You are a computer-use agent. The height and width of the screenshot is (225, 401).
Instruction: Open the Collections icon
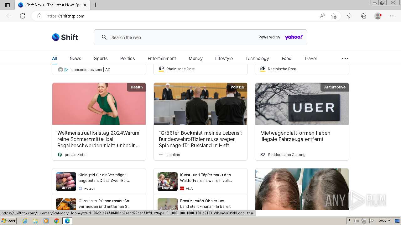click(x=363, y=16)
